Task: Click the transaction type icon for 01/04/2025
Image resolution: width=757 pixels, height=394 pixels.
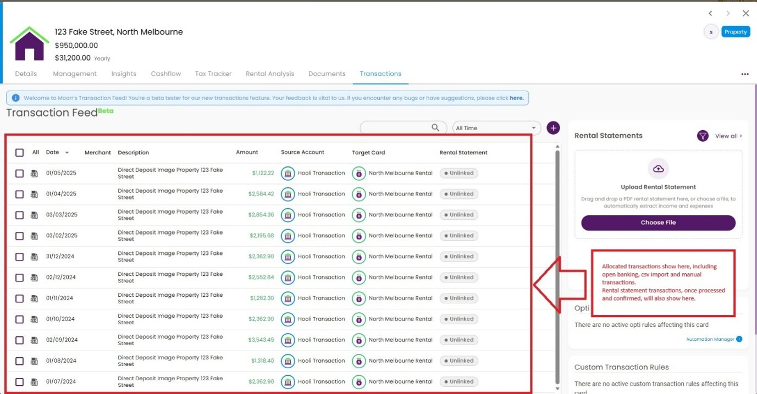Action: (34, 194)
